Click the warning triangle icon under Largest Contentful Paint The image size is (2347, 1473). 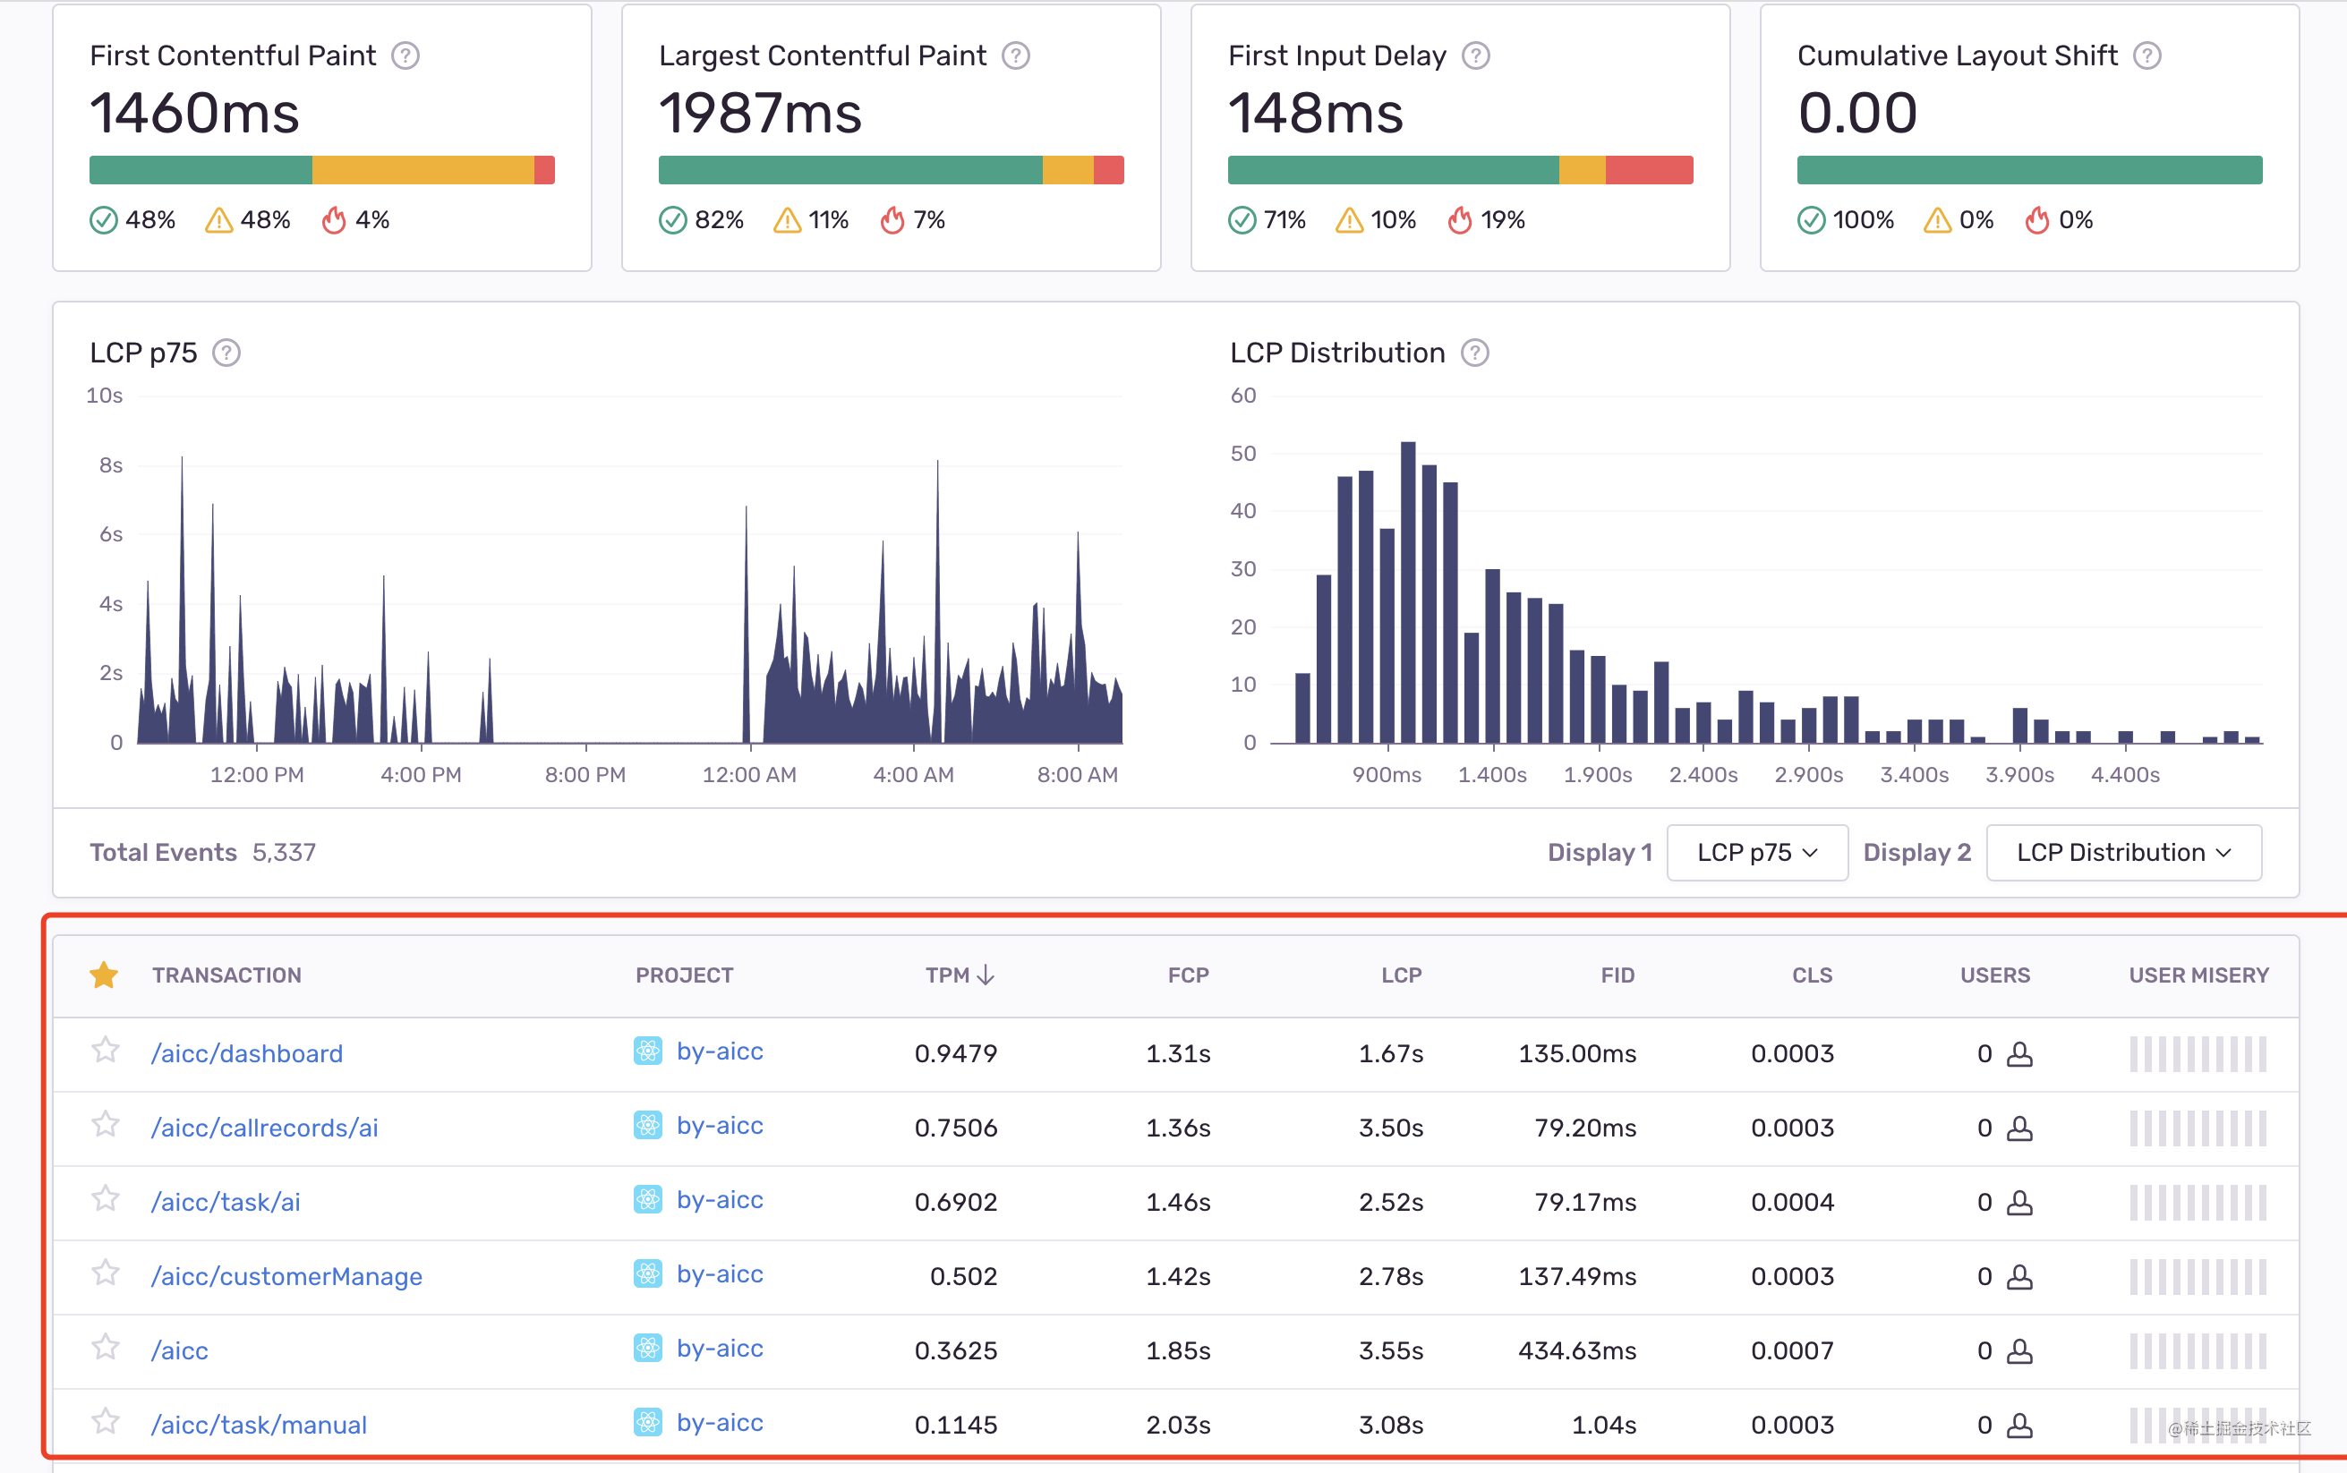[787, 221]
